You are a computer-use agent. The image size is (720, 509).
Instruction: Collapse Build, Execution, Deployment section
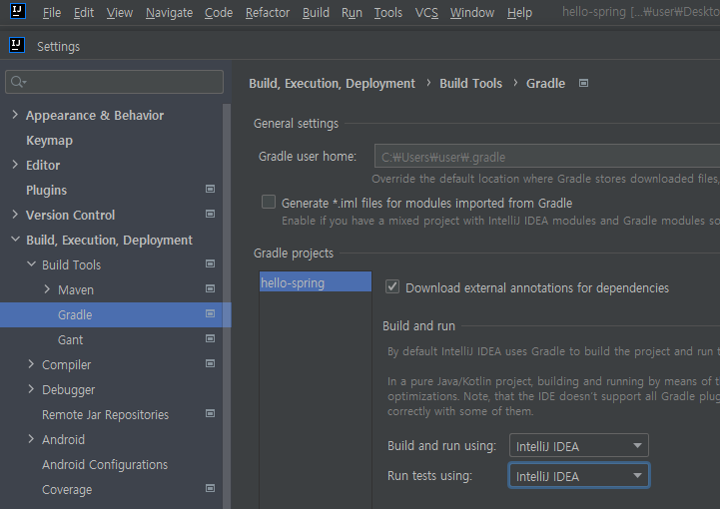(15, 240)
